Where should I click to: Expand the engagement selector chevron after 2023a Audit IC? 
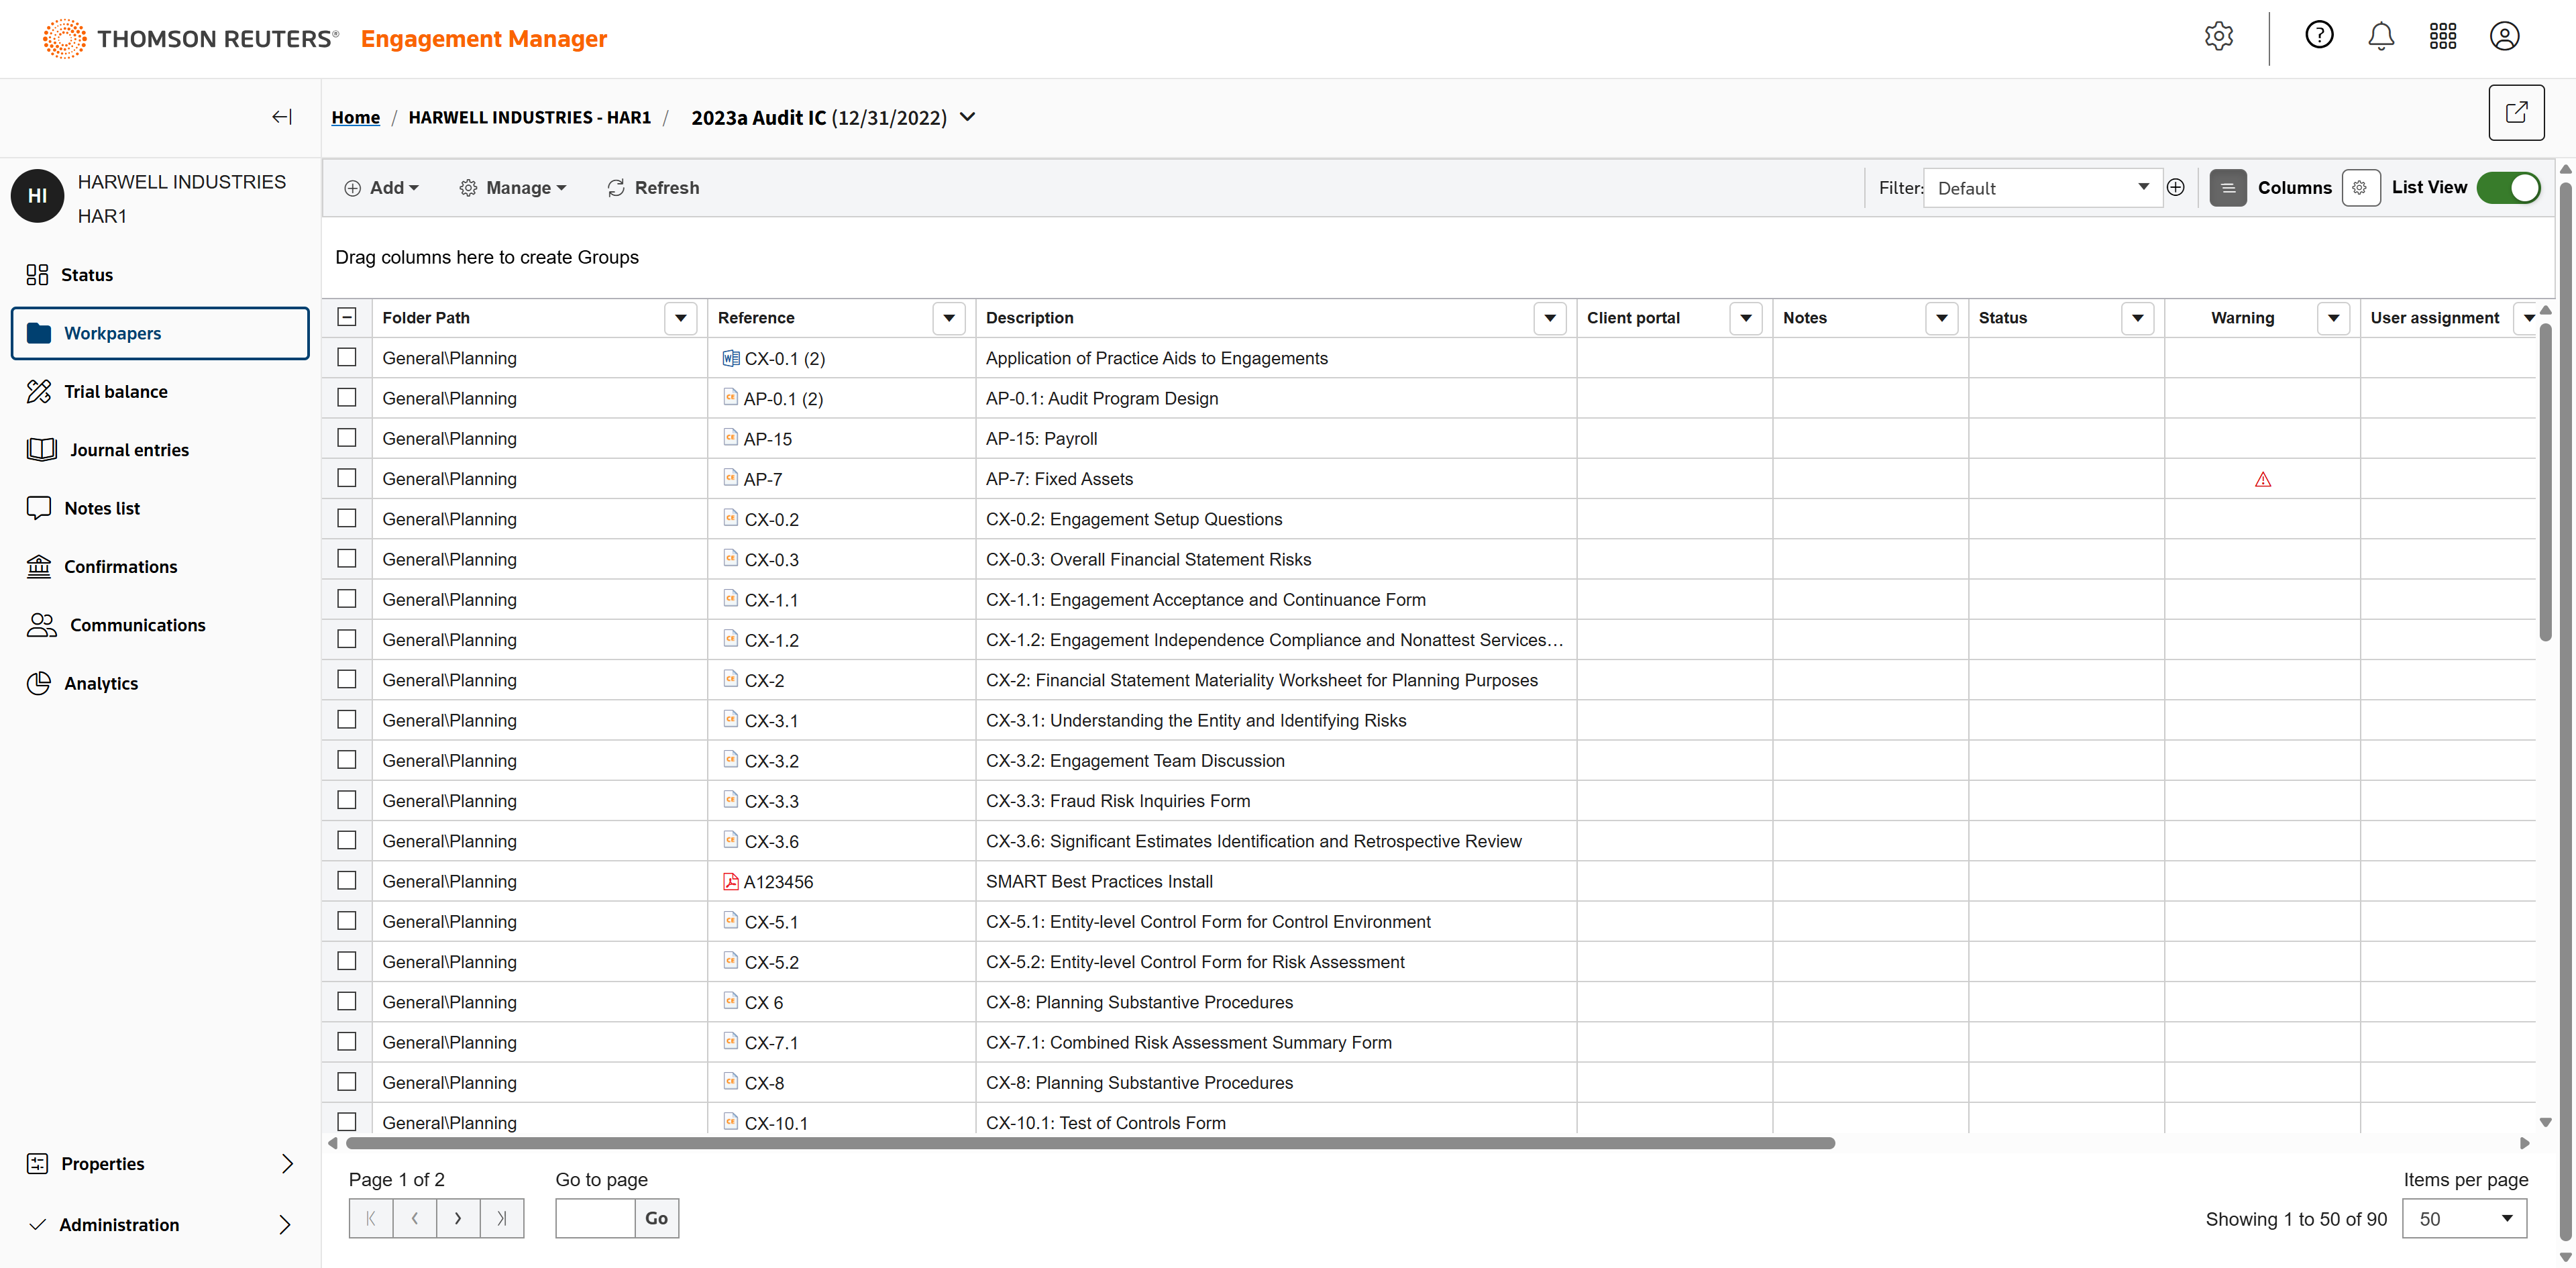pyautogui.click(x=967, y=117)
